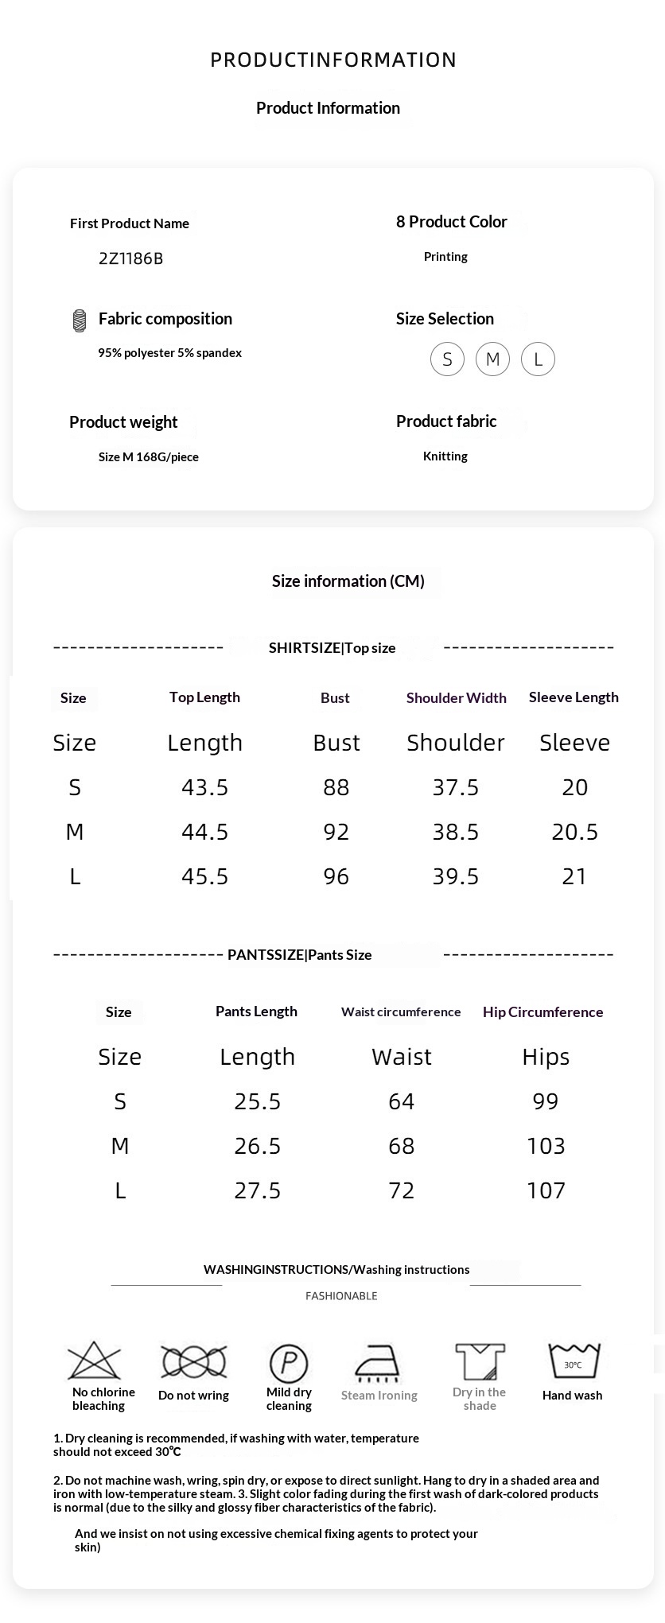Click the SHIRTSIZE Top size heading
The image size is (665, 1623).
pyautogui.click(x=332, y=648)
